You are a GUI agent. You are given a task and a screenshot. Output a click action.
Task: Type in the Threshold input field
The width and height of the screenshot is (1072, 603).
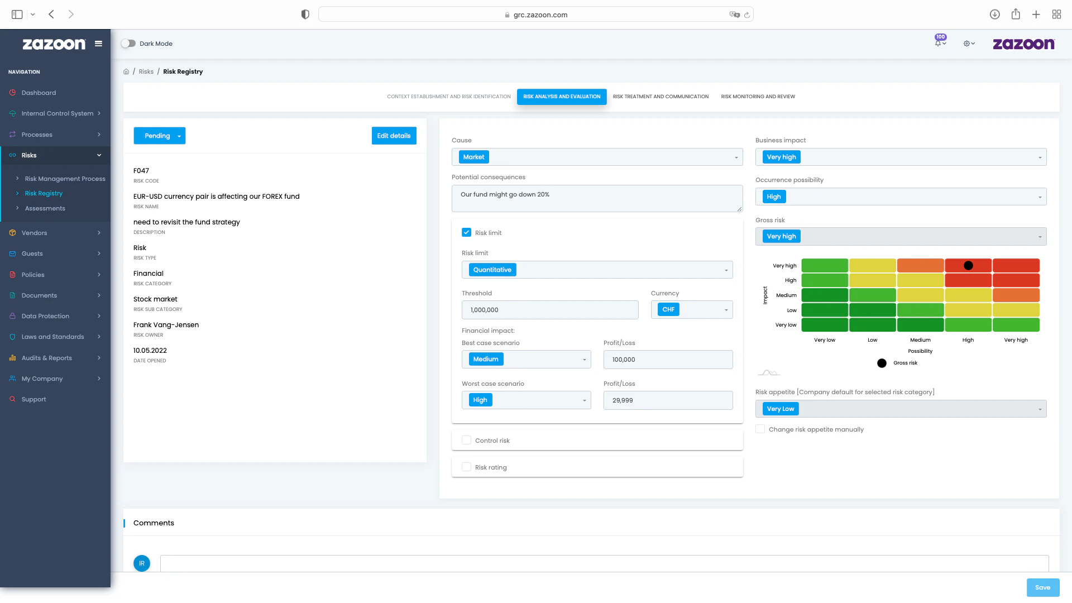coord(549,309)
